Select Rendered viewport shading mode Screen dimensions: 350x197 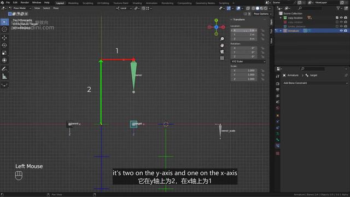tap(266, 8)
